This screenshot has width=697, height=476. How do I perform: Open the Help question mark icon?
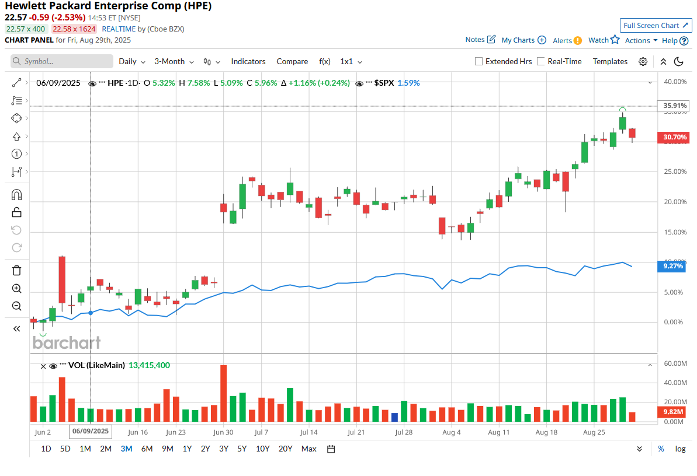pos(684,41)
